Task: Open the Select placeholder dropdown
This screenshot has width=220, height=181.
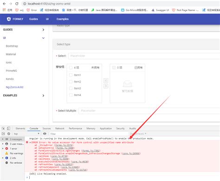Action: [x=144, y=56]
